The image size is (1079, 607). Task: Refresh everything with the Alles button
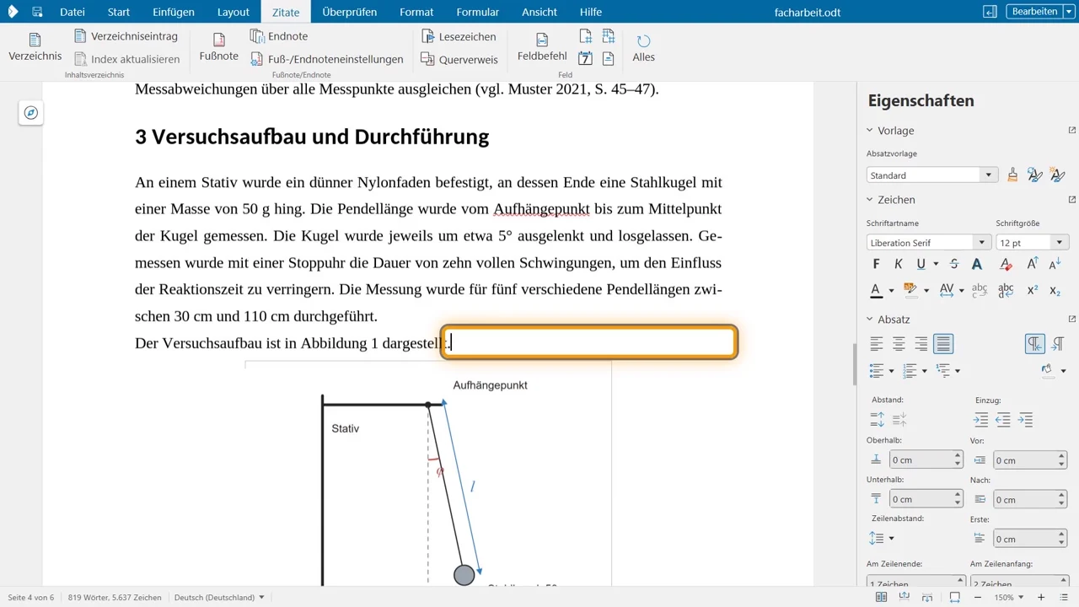coord(644,47)
